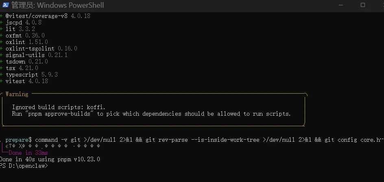Click the purple Done in 33ms text

point(28,153)
